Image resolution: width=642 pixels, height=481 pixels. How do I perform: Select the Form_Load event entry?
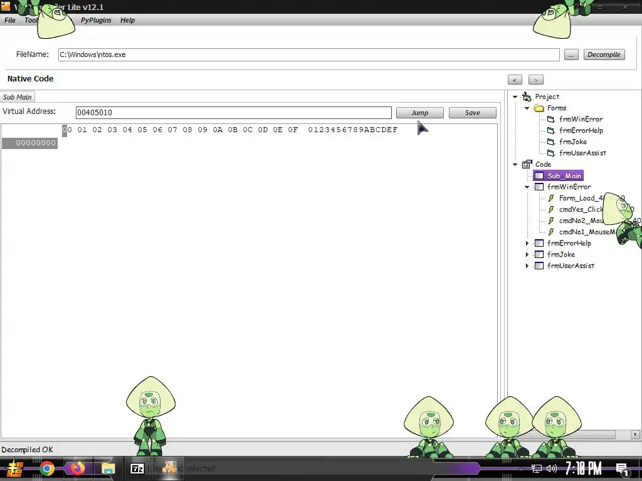click(x=581, y=199)
